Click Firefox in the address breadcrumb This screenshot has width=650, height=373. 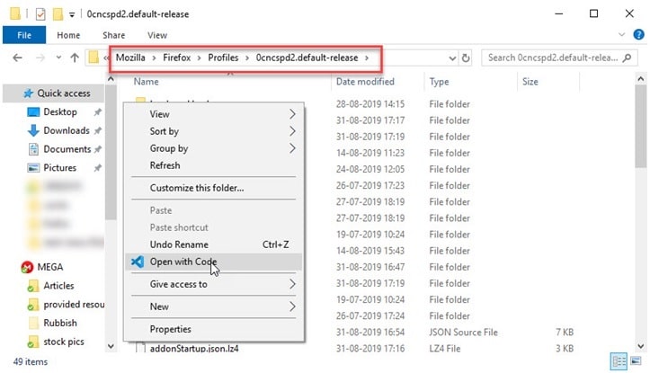coord(176,58)
